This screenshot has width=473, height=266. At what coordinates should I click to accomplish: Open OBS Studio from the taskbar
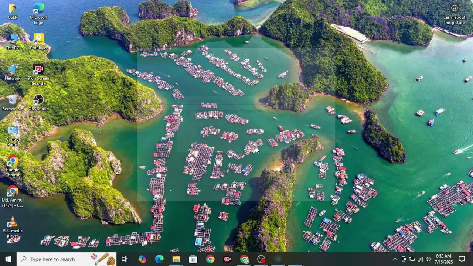coord(261,259)
